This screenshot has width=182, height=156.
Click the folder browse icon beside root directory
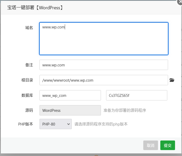point(172,80)
